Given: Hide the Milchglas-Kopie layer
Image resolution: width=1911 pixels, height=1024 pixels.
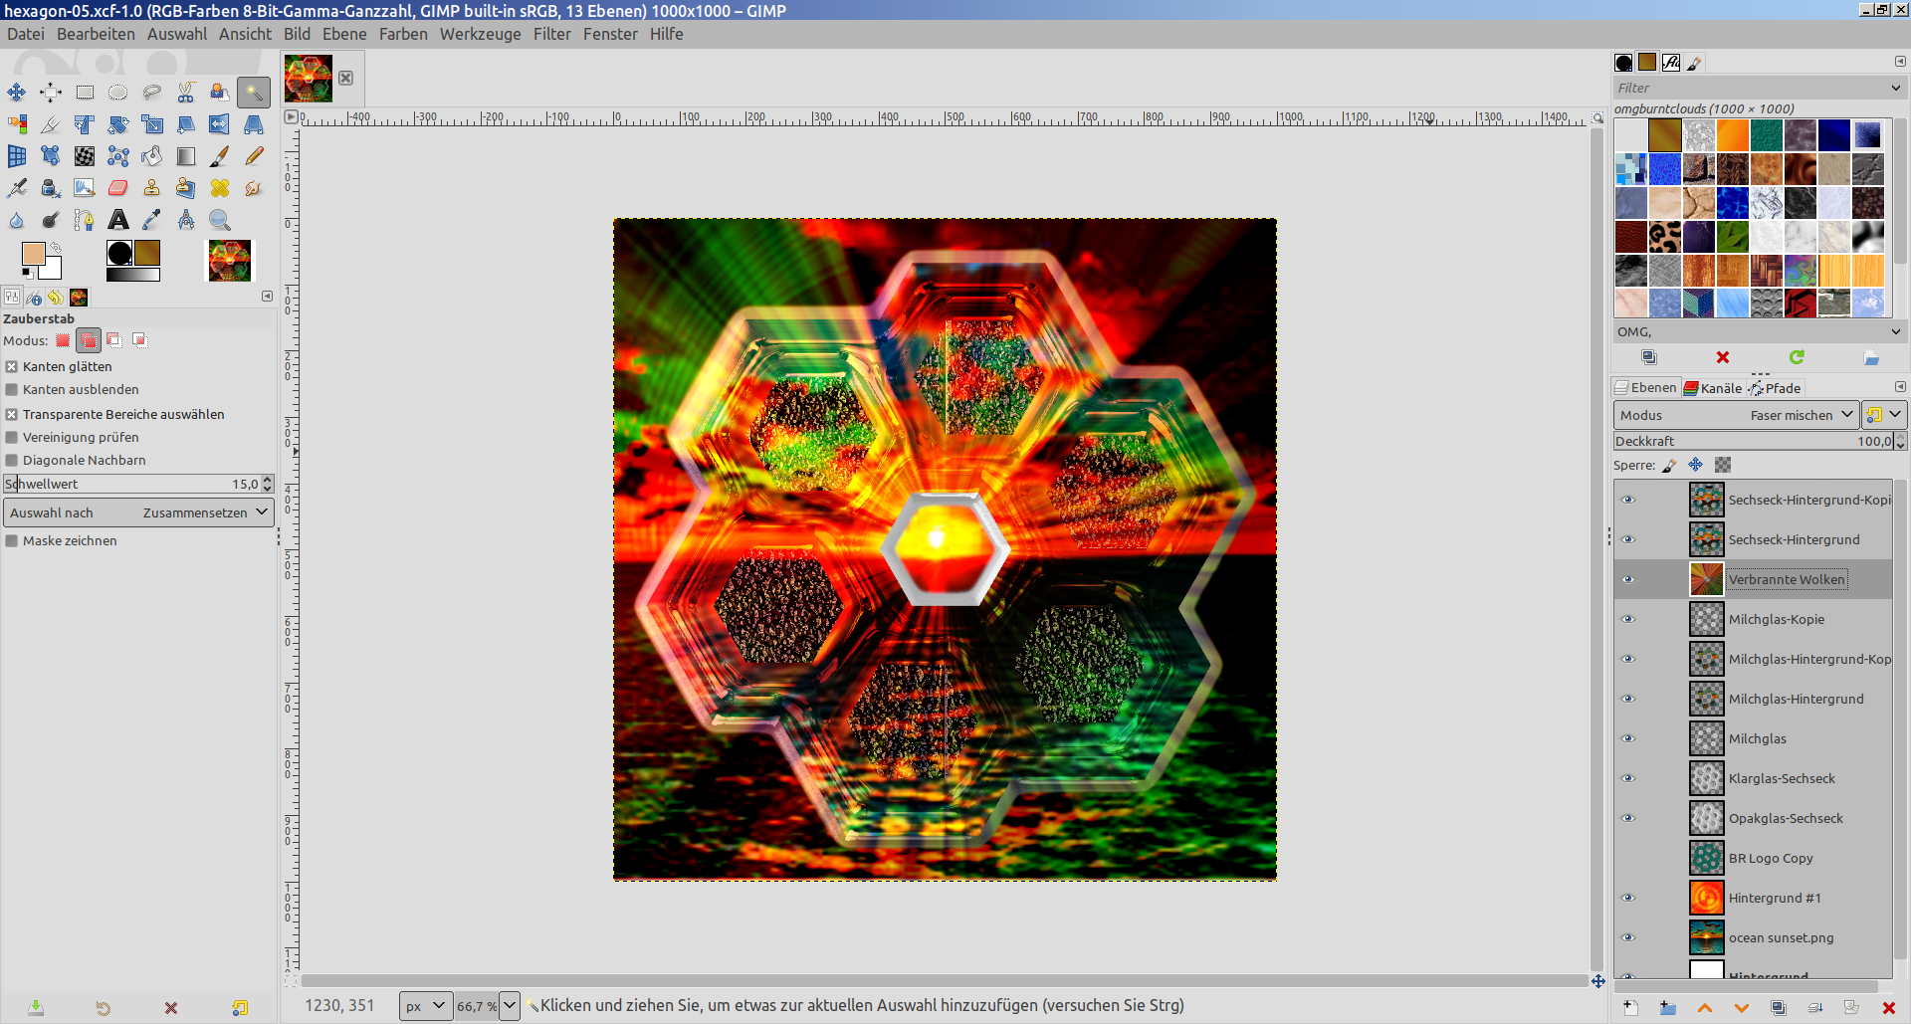Looking at the screenshot, I should pyautogui.click(x=1628, y=619).
